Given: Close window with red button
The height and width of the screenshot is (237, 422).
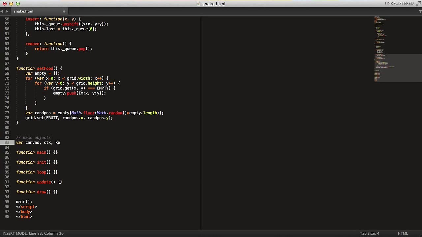Looking at the screenshot, I should [5, 4].
